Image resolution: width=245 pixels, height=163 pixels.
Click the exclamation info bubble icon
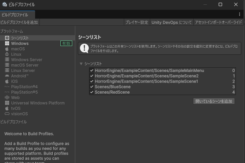pyautogui.click(x=84, y=48)
